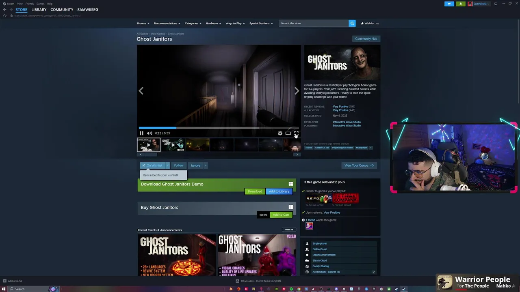
Task: Click Add a Game plus icon
Action: [x=5, y=281]
